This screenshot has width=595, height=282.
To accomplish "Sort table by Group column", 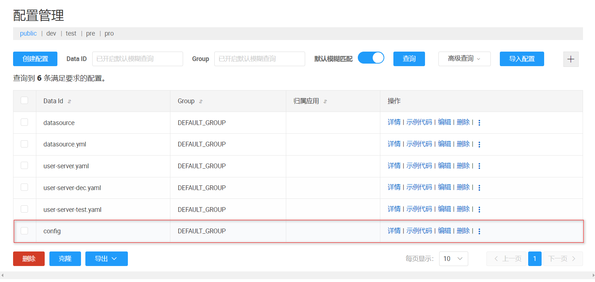I will click(201, 101).
